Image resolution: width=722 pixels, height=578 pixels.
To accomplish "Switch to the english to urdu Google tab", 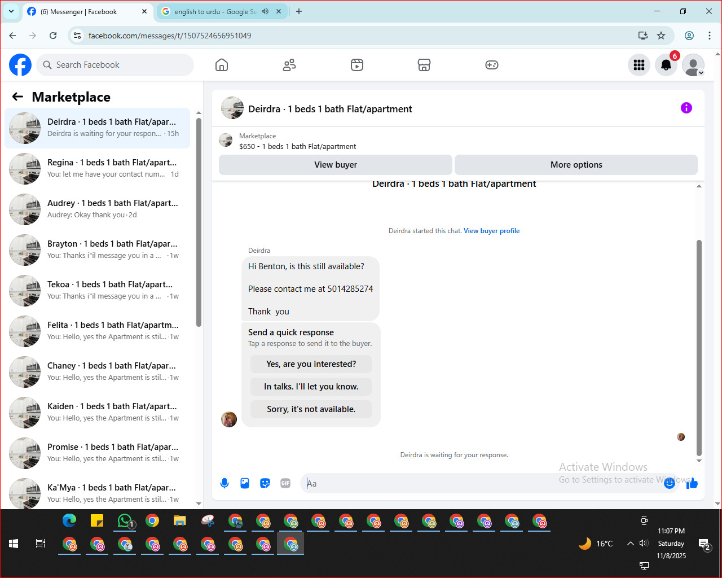I will (x=215, y=11).
